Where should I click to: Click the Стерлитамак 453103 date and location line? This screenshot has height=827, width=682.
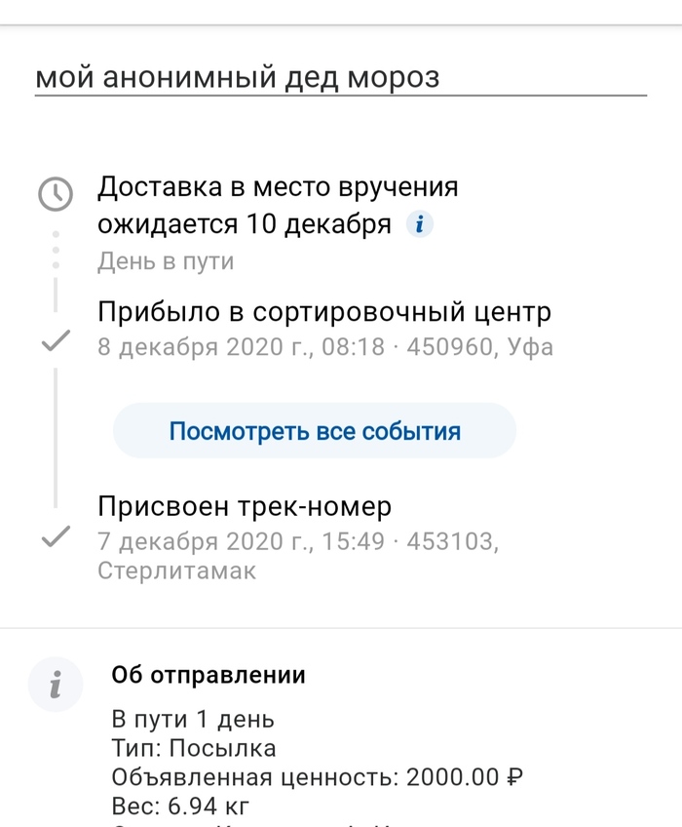[x=297, y=555]
